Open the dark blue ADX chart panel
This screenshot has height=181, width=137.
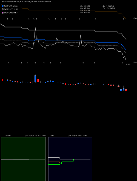coord(70,159)
